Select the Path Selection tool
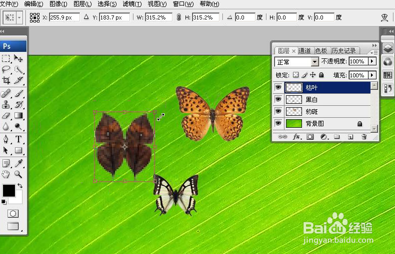 pos(6,150)
